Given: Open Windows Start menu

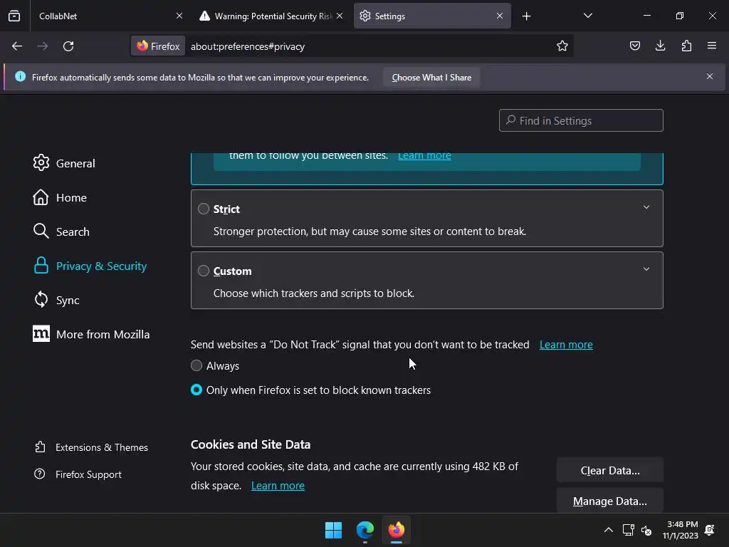Looking at the screenshot, I should 333,530.
